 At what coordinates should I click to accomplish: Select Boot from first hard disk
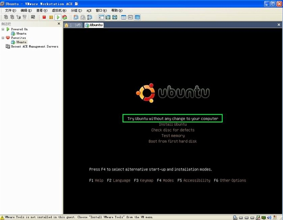coord(172,141)
